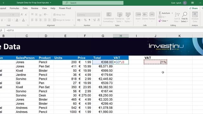Screen dimensions: 203x114
Task: Toggle Wrap Text
Action: (x=59, y=15)
